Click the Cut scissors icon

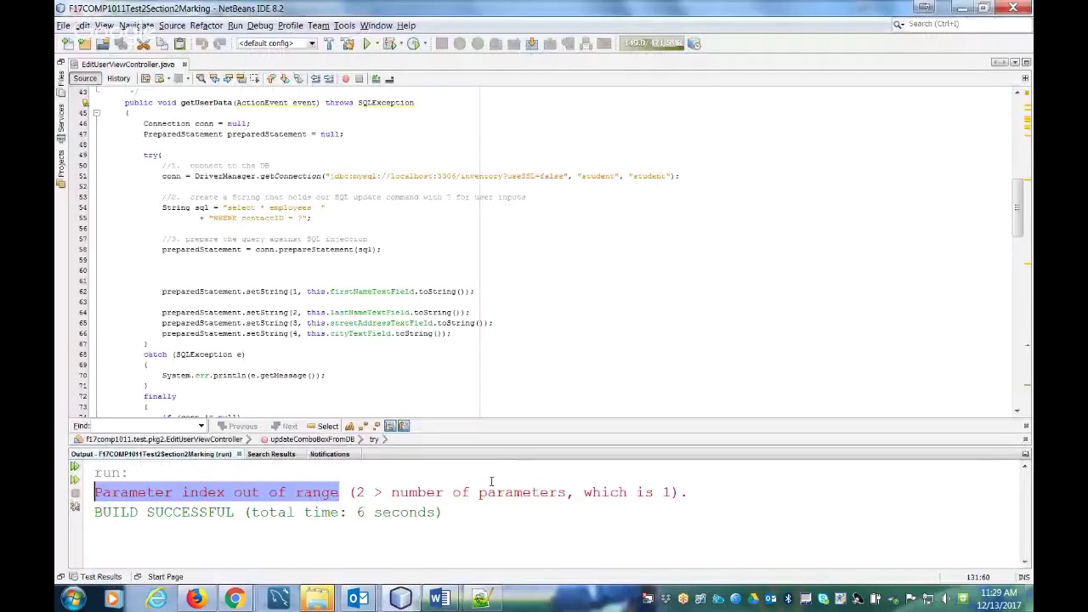[x=144, y=43]
